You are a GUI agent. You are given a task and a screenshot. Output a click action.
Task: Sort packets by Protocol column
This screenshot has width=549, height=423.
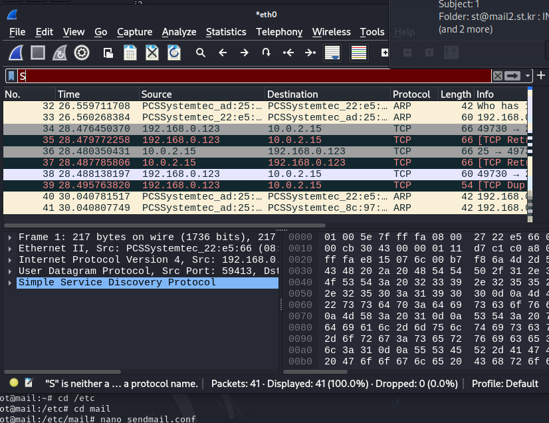coord(415,94)
